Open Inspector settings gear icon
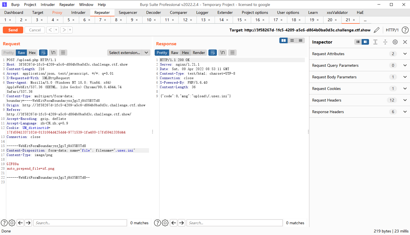Image resolution: width=410 pixels, height=235 pixels. point(395,42)
